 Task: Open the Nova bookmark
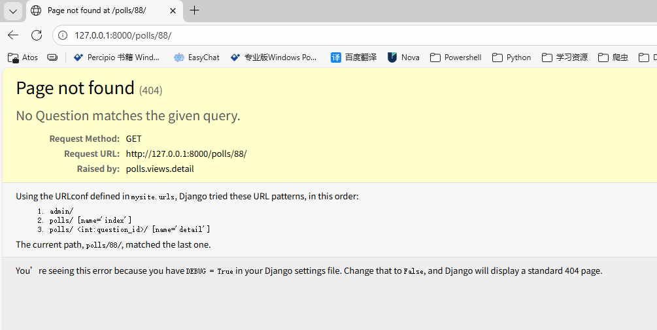pyautogui.click(x=403, y=58)
